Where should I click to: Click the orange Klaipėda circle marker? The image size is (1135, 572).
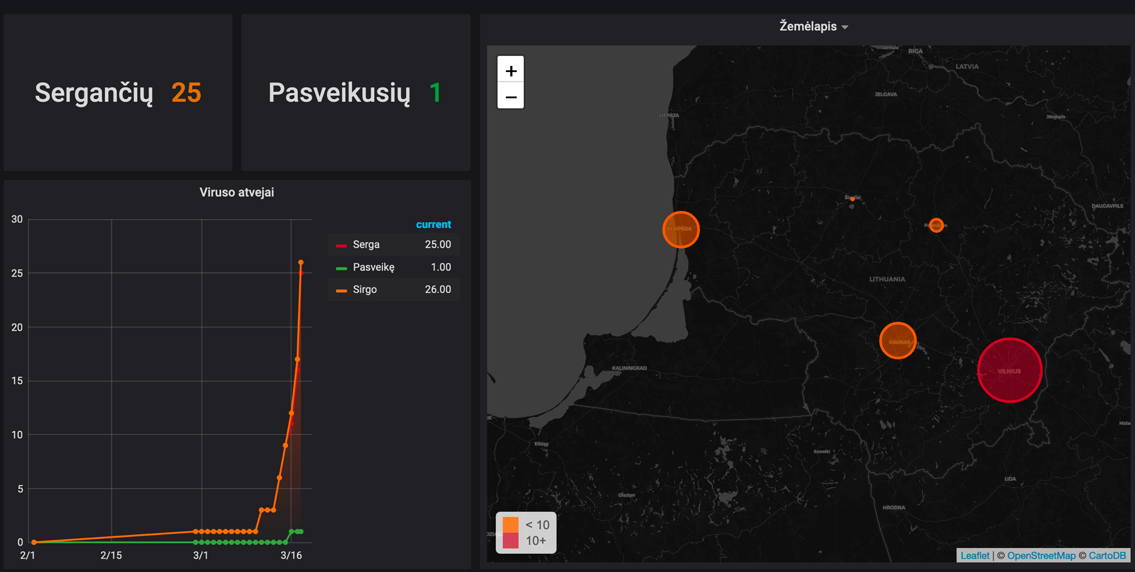(681, 229)
